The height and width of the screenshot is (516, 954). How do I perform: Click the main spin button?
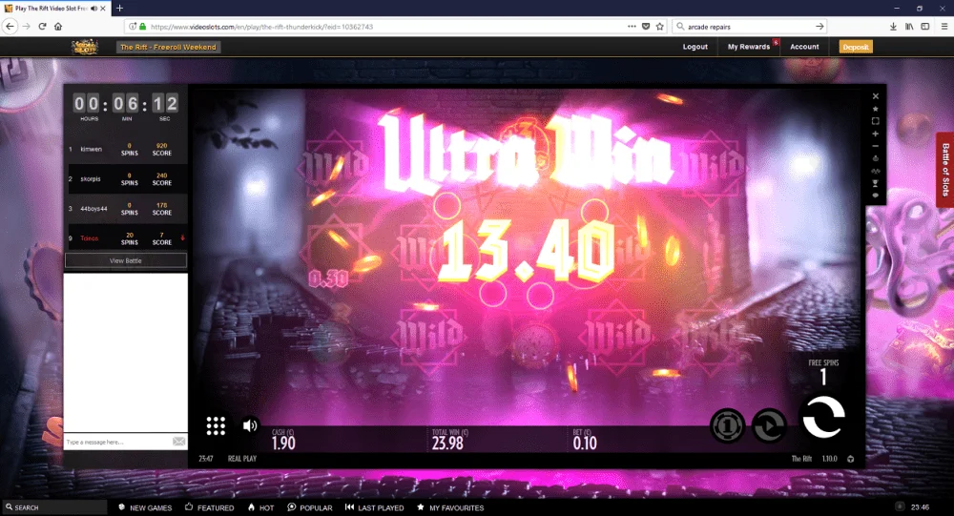[823, 418]
